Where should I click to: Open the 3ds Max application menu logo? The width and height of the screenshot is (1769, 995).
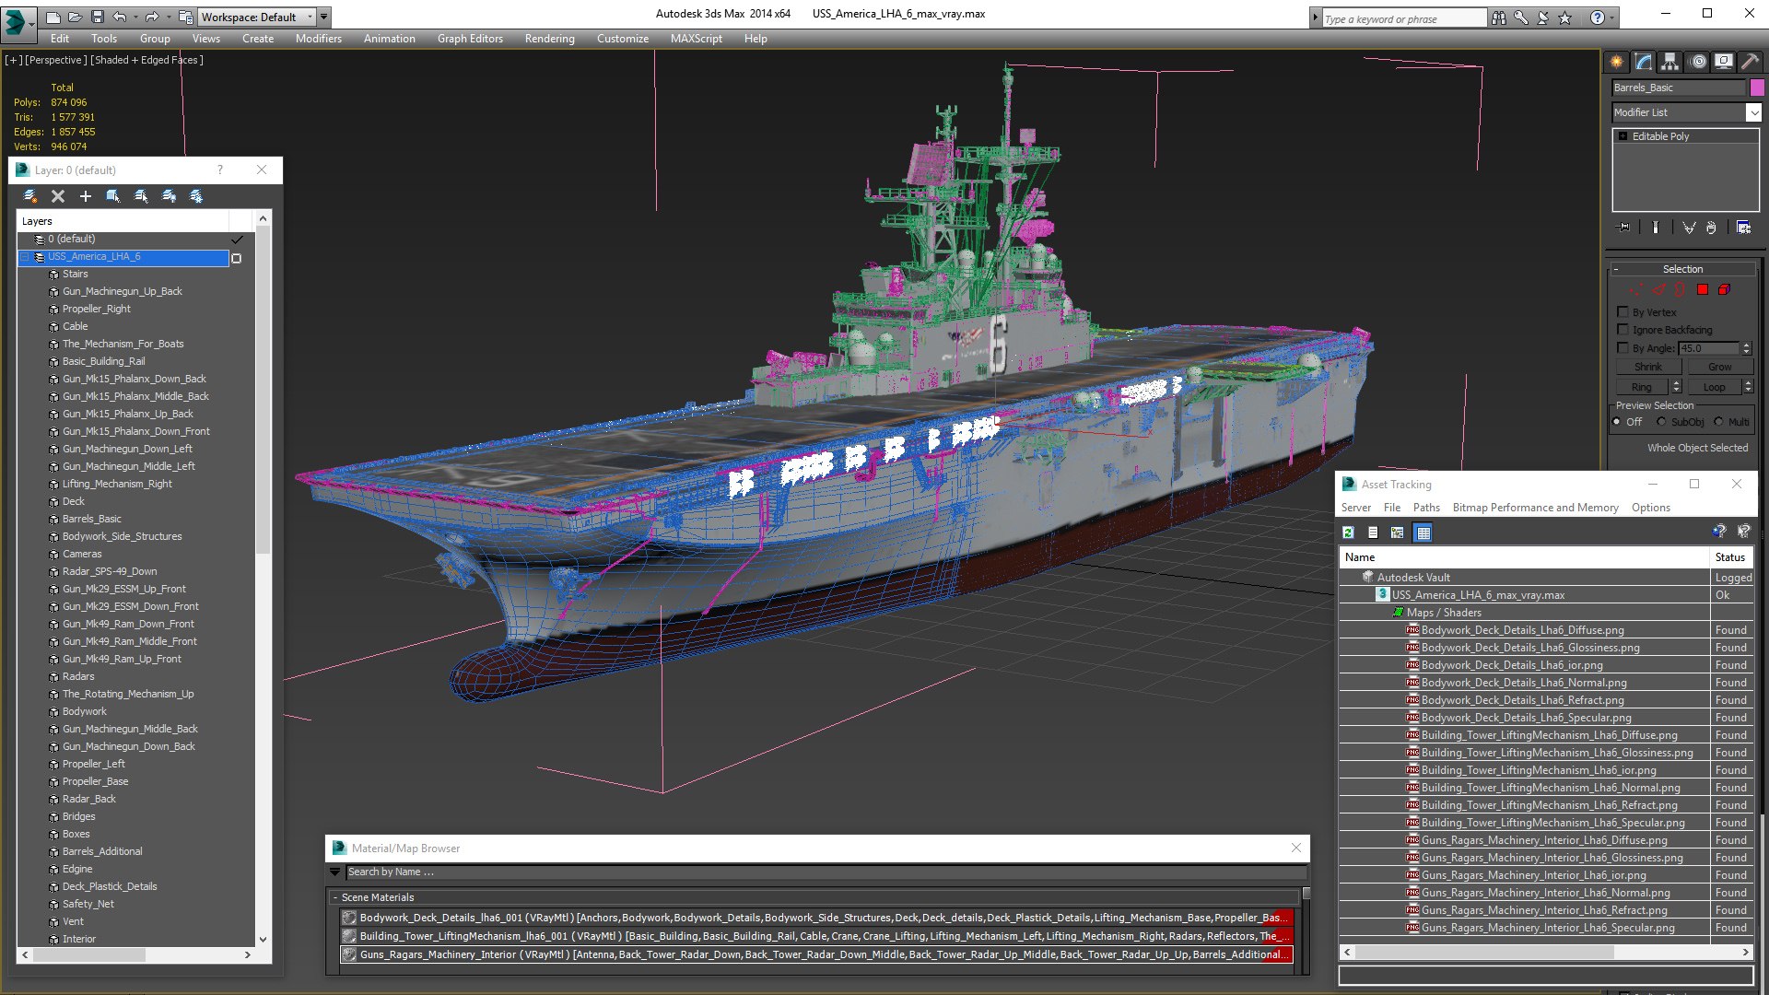[x=17, y=23]
